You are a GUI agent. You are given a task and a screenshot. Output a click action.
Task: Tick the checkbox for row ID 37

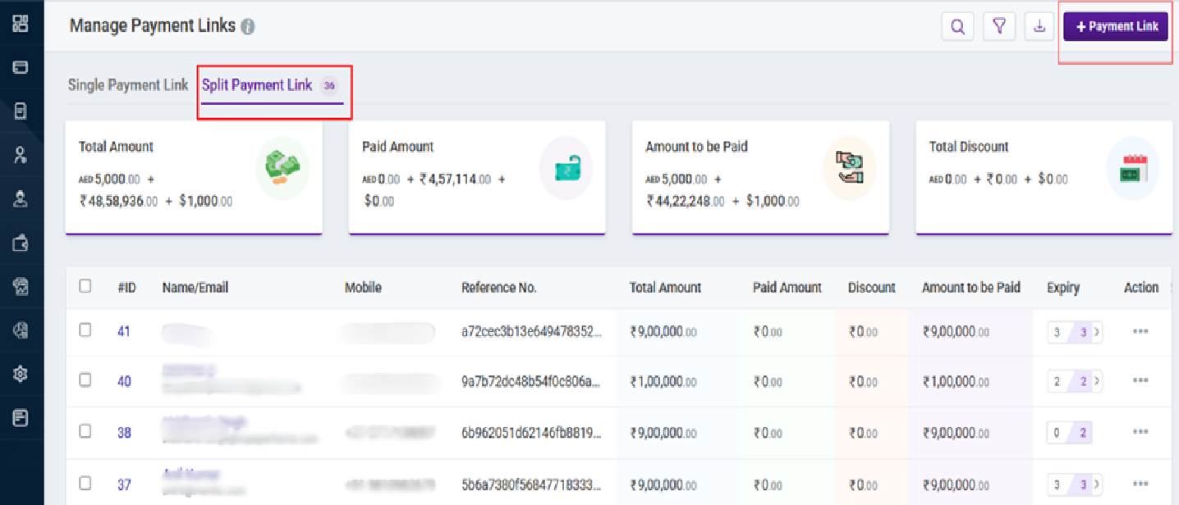tap(85, 482)
